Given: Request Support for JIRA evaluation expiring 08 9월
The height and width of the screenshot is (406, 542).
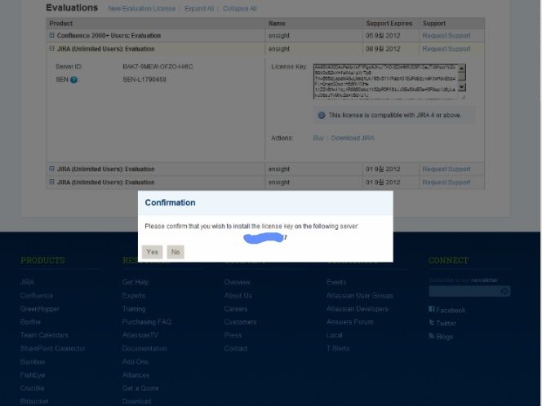Looking at the screenshot, I should point(446,49).
